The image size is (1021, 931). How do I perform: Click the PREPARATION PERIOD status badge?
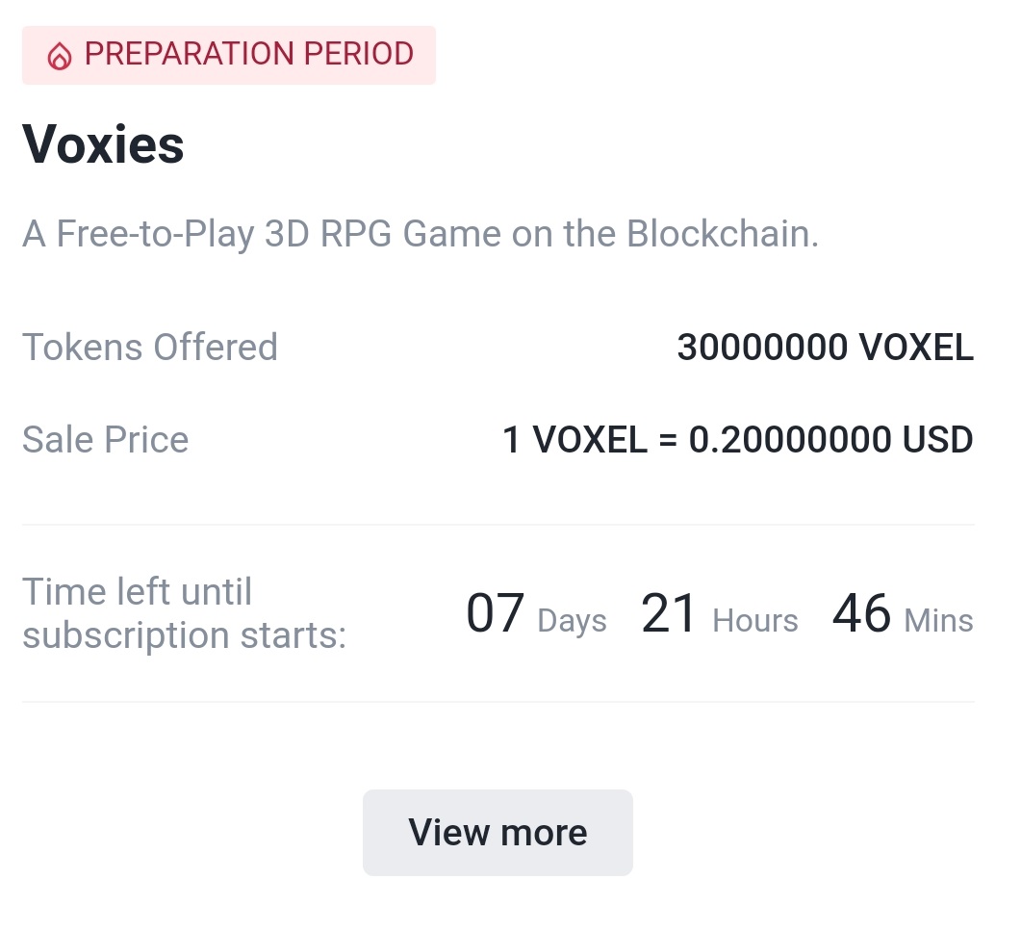click(x=229, y=56)
